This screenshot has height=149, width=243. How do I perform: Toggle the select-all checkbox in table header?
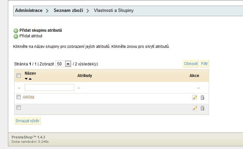(19, 76)
